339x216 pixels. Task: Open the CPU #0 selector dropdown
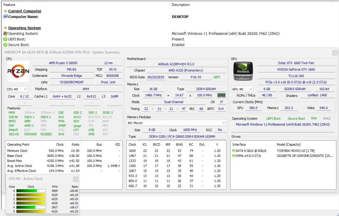point(17,89)
